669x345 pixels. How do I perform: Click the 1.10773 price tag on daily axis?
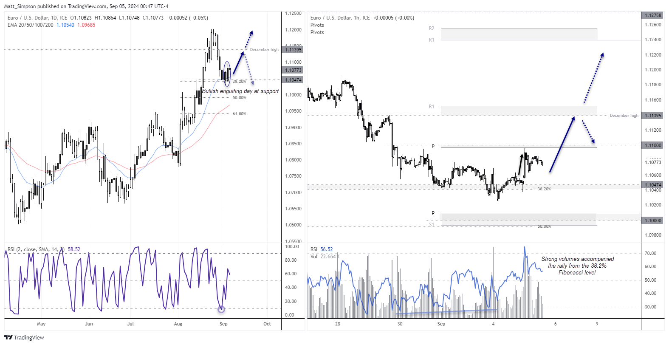pos(293,70)
